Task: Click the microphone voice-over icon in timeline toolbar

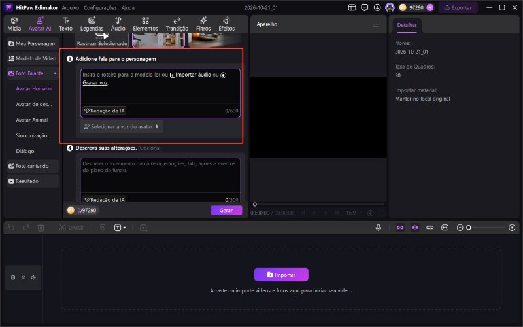Action: tap(379, 228)
